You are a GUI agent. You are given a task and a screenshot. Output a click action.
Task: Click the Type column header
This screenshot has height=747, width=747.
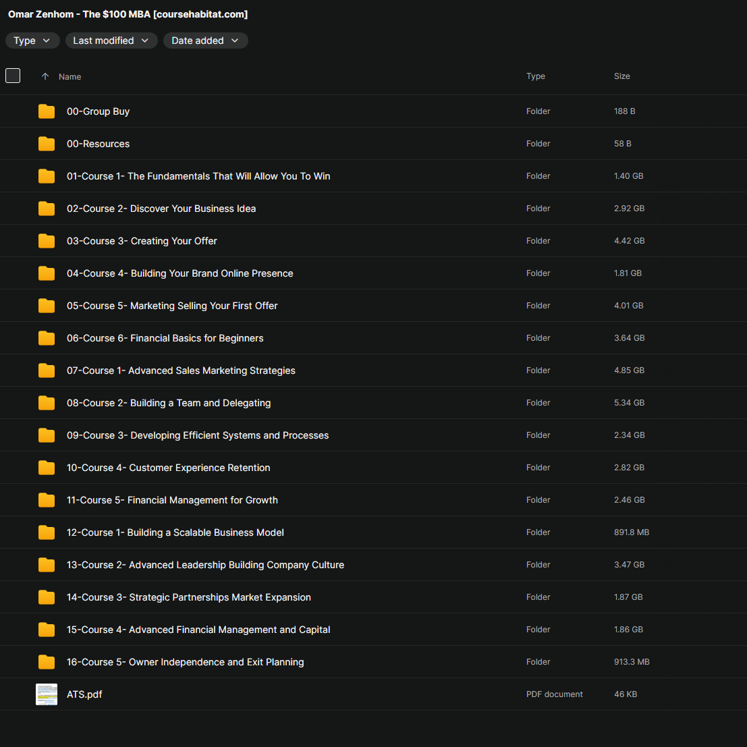tap(536, 76)
